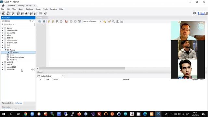
Task: Switch to the Schemas tab
Action: tap(19, 103)
